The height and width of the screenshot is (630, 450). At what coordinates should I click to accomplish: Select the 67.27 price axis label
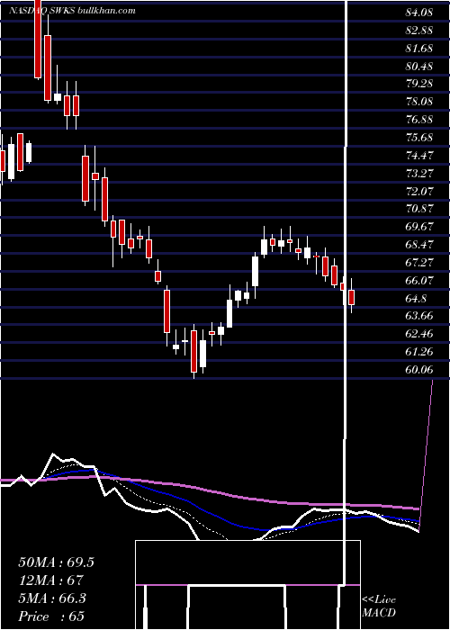419,262
